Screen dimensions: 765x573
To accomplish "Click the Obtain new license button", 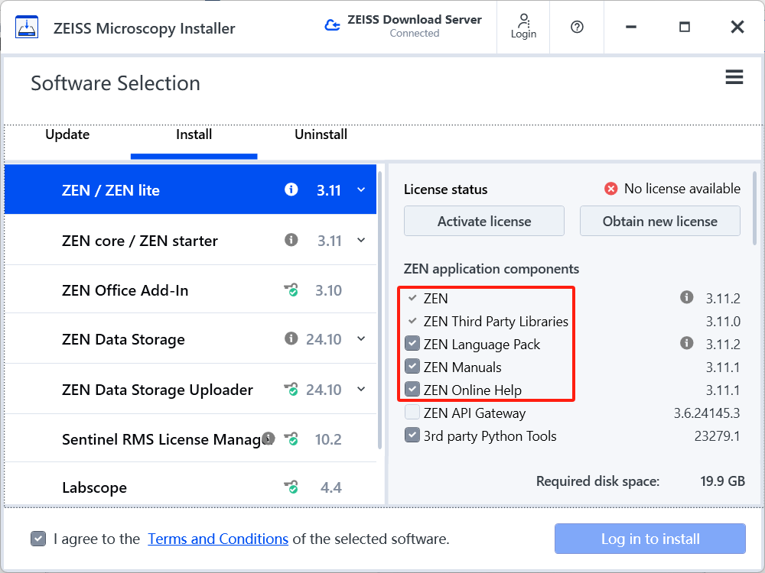I will click(x=659, y=222).
